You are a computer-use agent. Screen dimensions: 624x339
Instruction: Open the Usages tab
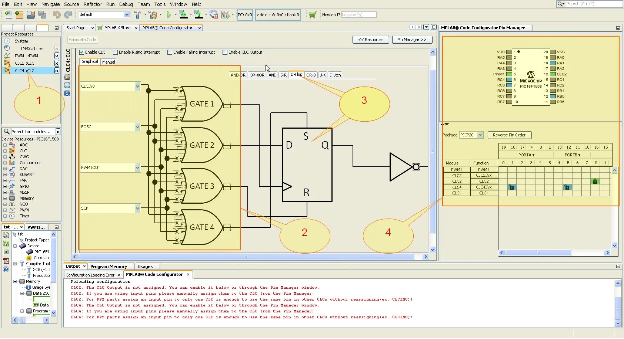(x=145, y=267)
